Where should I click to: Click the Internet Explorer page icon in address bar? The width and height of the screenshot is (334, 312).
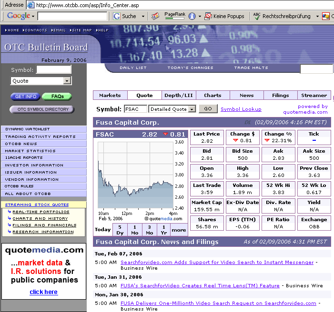31,5
